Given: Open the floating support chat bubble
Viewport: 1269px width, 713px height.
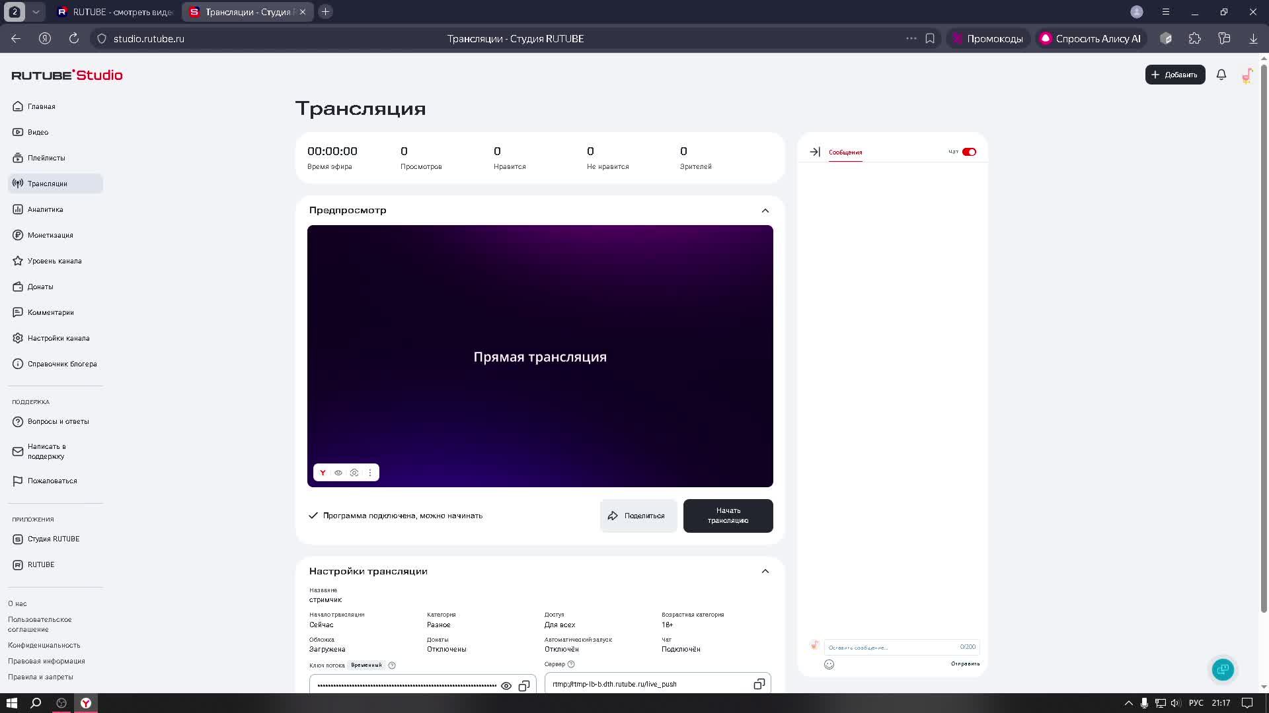Looking at the screenshot, I should coord(1223,669).
